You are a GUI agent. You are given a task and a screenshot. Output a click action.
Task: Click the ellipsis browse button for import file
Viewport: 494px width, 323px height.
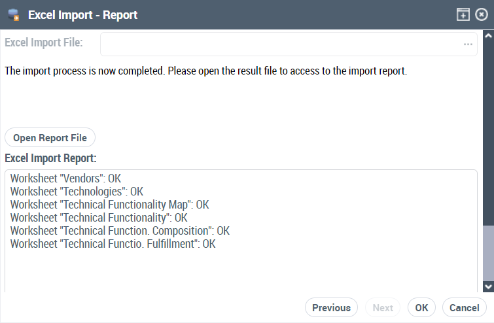tap(468, 44)
